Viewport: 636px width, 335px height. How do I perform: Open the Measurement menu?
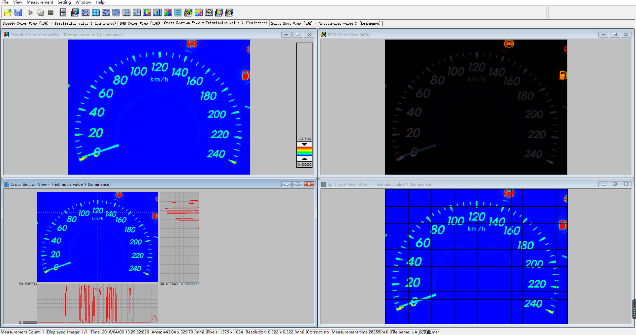click(40, 2)
